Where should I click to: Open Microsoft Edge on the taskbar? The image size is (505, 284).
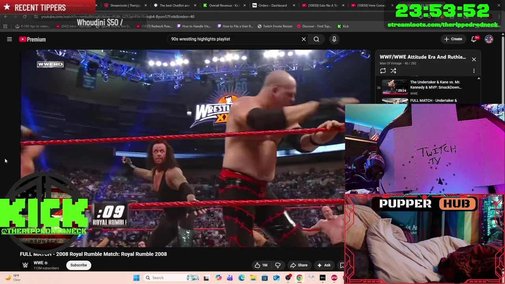(241, 278)
